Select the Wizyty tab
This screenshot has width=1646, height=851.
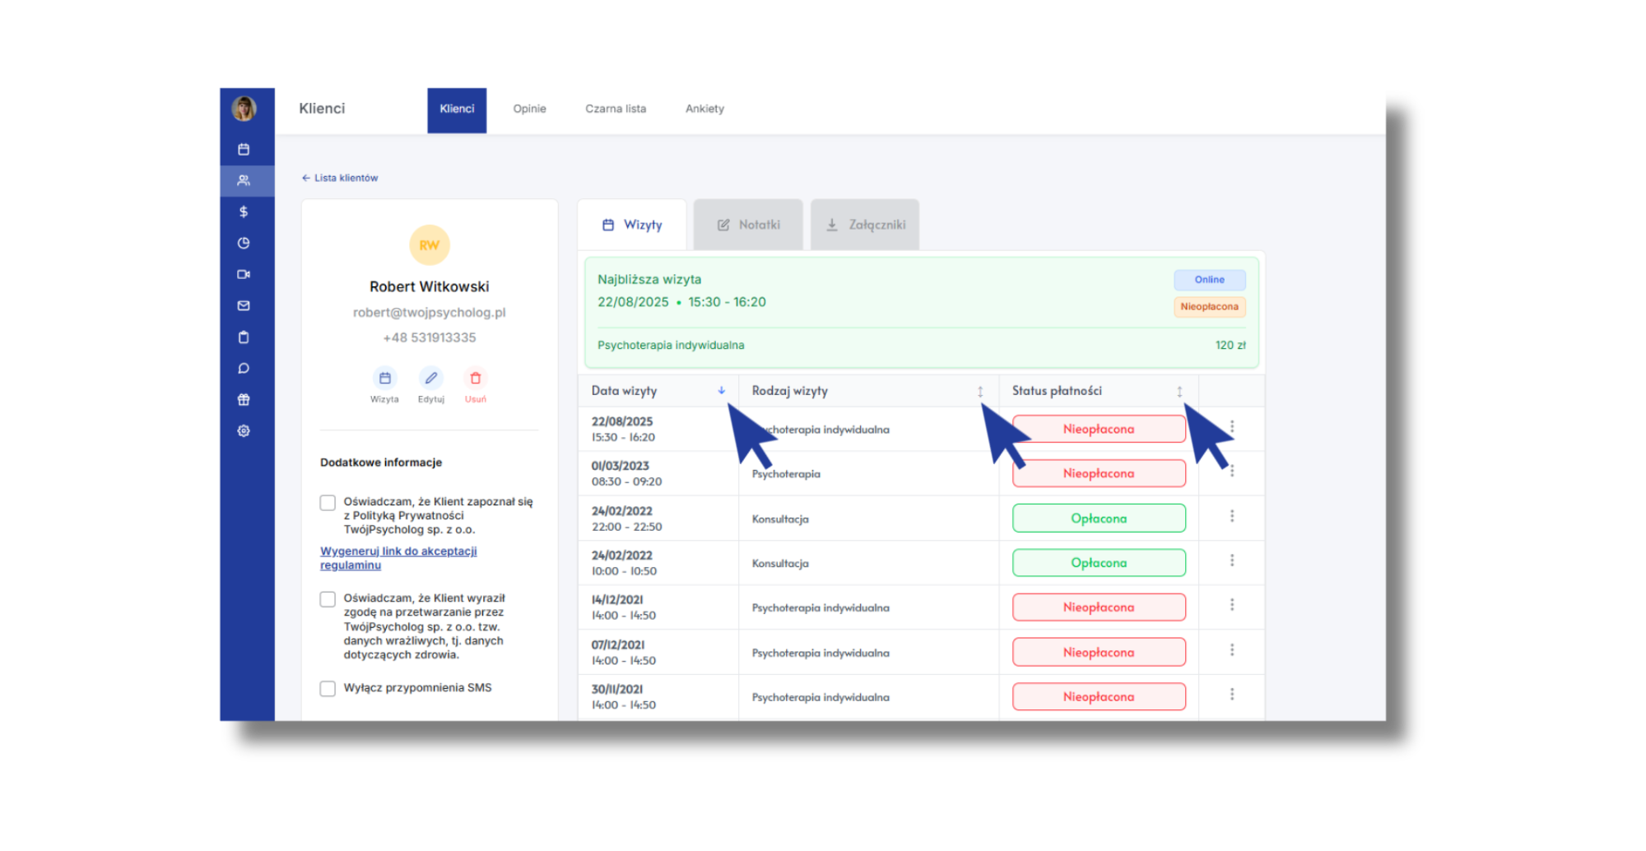click(632, 225)
